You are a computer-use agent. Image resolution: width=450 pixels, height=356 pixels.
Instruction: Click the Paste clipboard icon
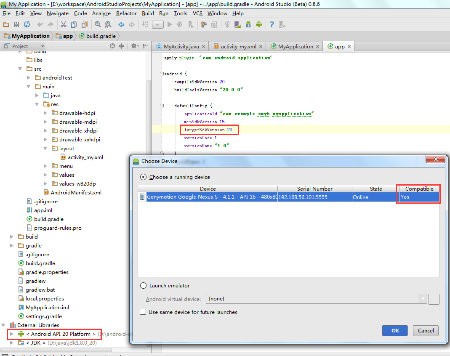[84, 25]
